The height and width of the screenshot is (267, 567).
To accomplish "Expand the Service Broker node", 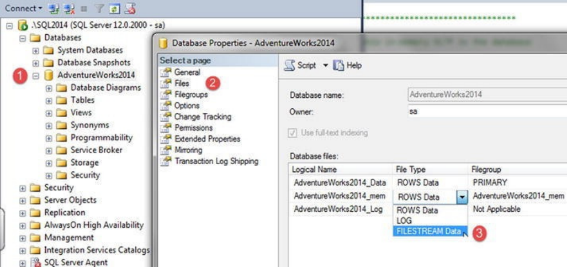I will point(49,150).
